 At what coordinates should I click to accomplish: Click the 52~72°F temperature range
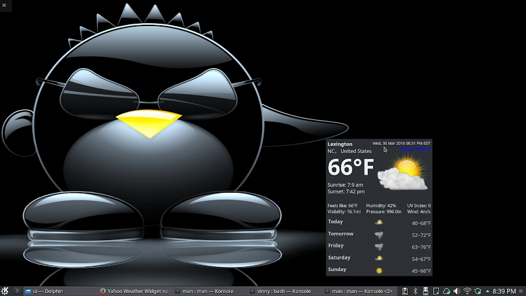422,235
